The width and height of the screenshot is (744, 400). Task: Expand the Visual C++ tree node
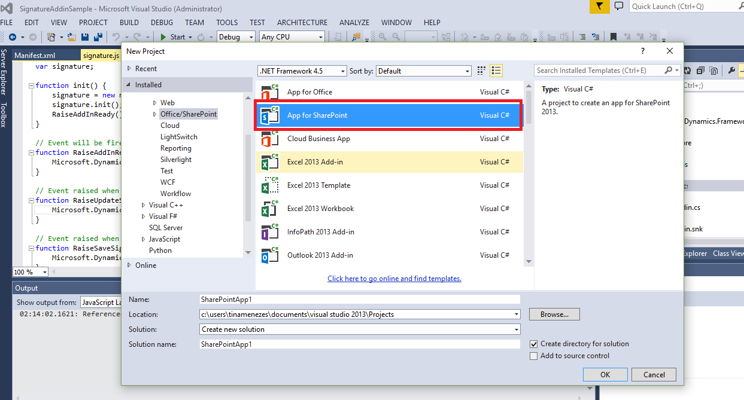[144, 205]
